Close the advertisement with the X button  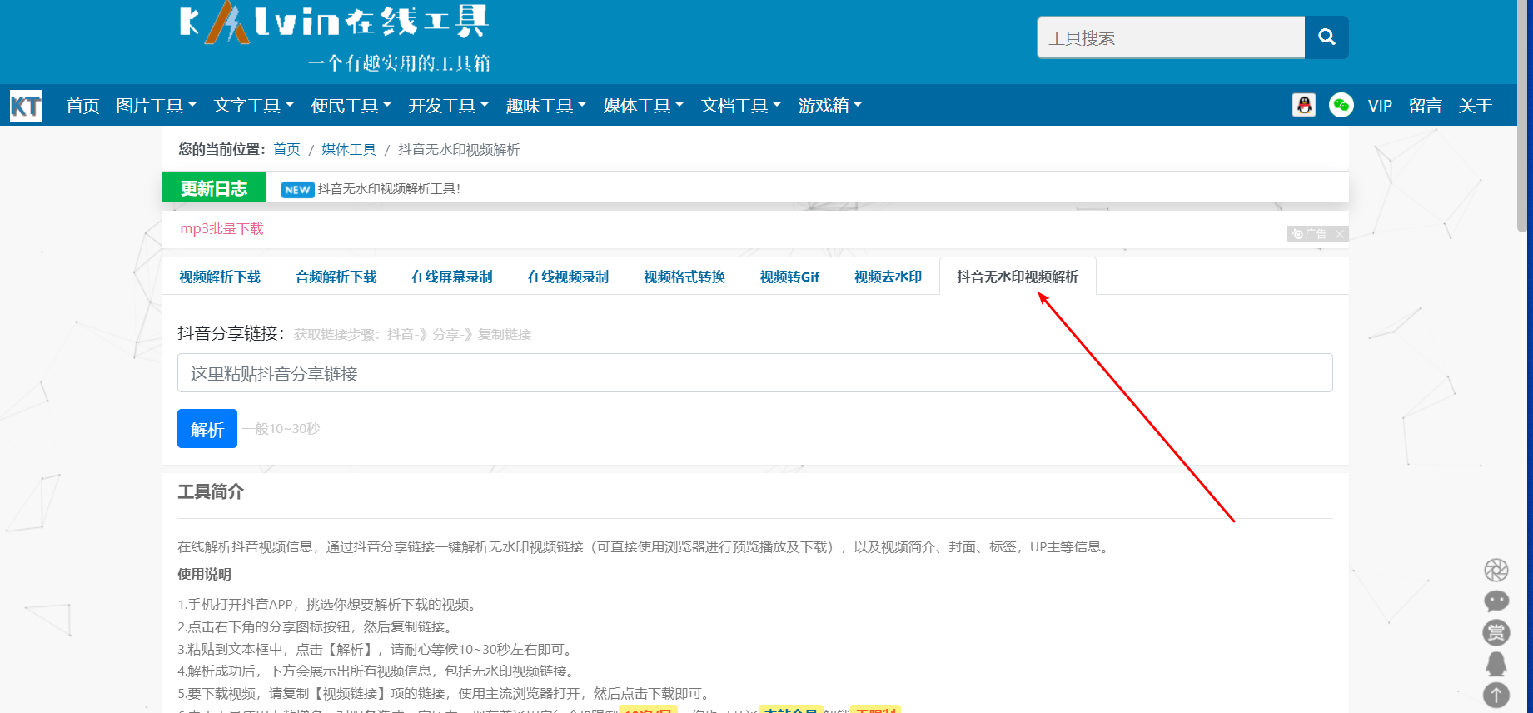[1339, 234]
